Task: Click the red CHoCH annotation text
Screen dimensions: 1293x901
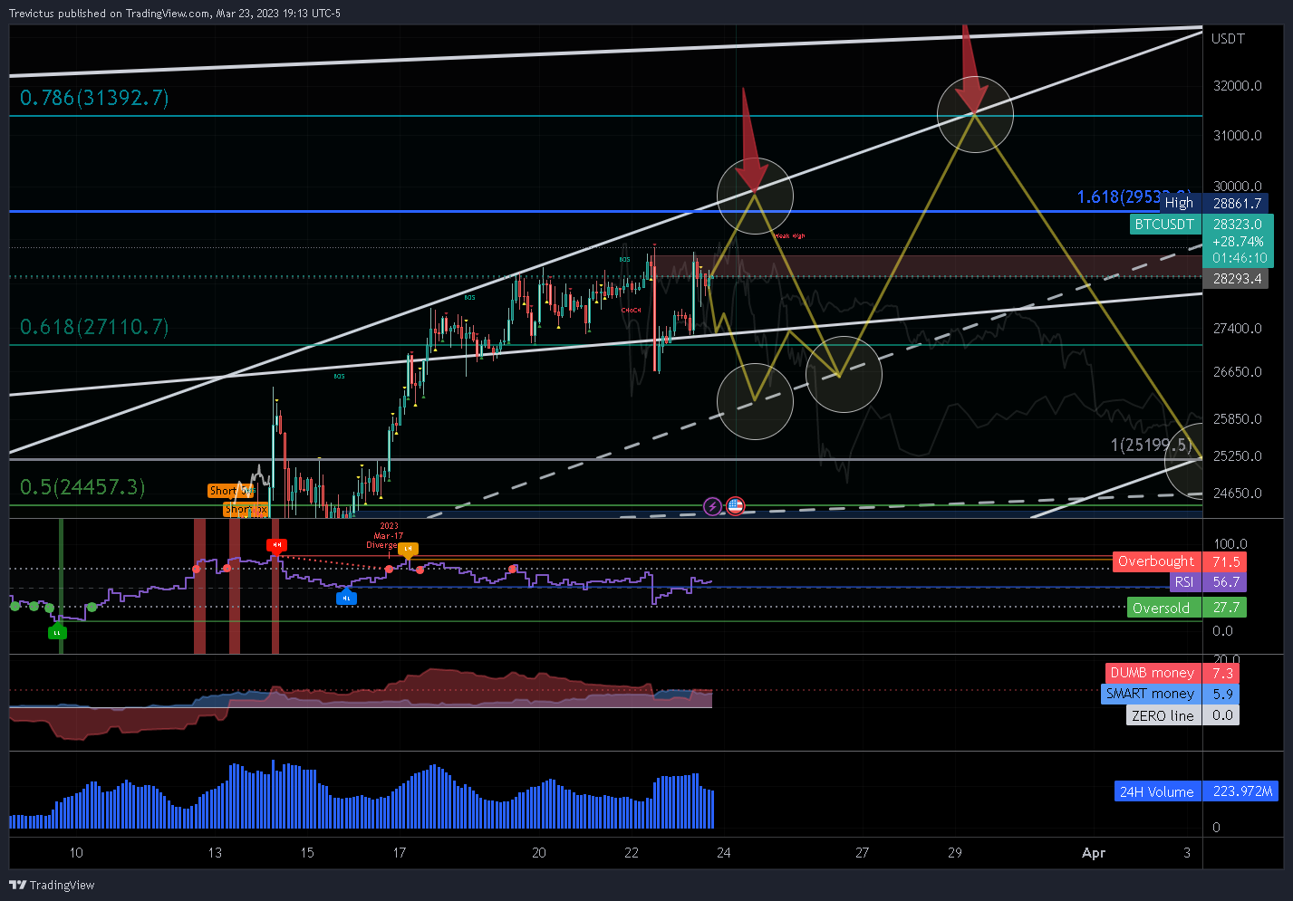Action: 631,311
